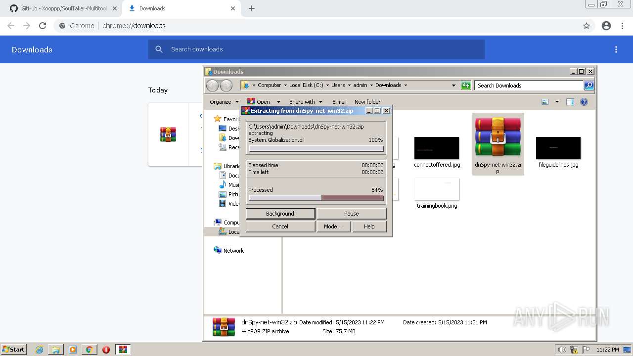Screen dimensions: 633x356
Task: Click the change view icon
Action: point(545,102)
